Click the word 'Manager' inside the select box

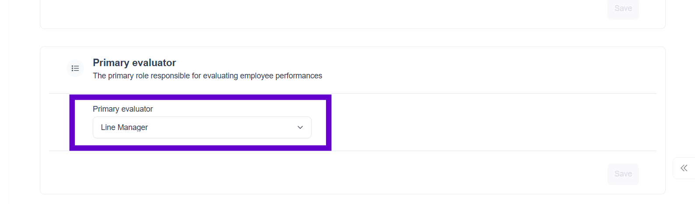[133, 127]
